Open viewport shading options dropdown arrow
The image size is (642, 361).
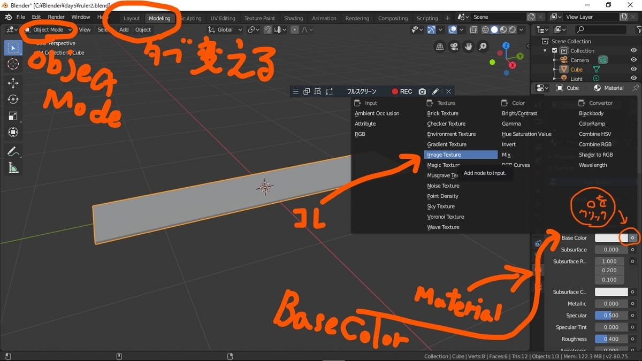point(522,30)
